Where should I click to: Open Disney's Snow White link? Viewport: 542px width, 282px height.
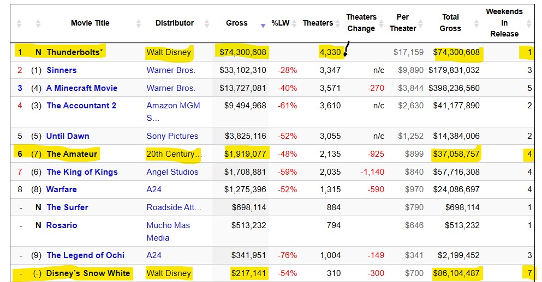coord(88,273)
